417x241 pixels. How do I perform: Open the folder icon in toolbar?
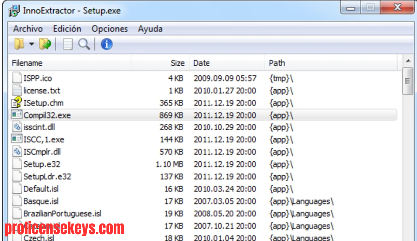point(19,44)
